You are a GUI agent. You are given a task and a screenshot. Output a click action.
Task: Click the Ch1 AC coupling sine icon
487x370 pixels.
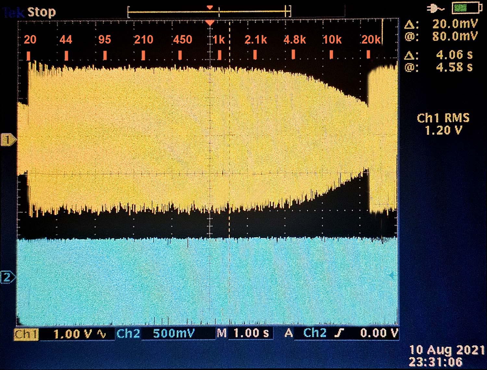pyautogui.click(x=102, y=334)
